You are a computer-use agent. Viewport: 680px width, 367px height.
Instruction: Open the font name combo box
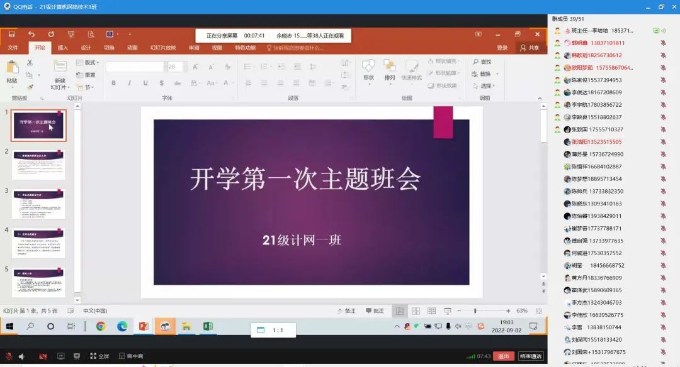[x=137, y=67]
